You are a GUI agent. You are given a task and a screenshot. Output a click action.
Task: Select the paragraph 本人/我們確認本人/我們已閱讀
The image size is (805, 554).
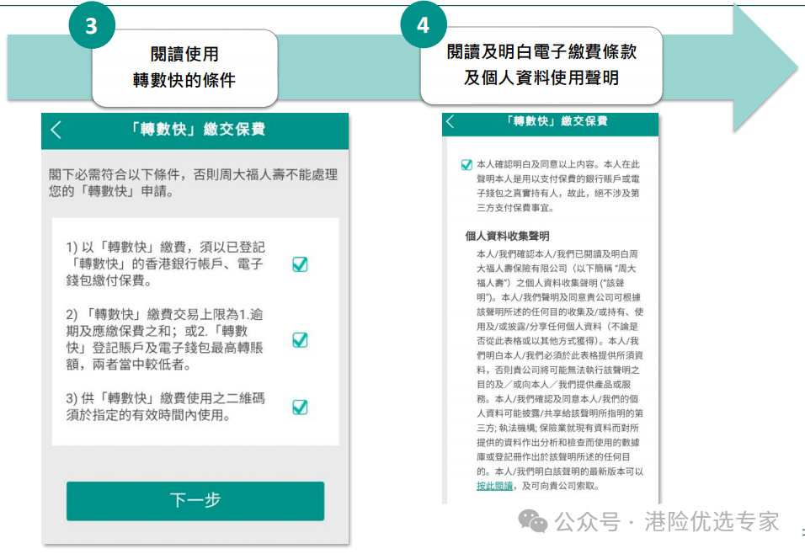[560, 370]
